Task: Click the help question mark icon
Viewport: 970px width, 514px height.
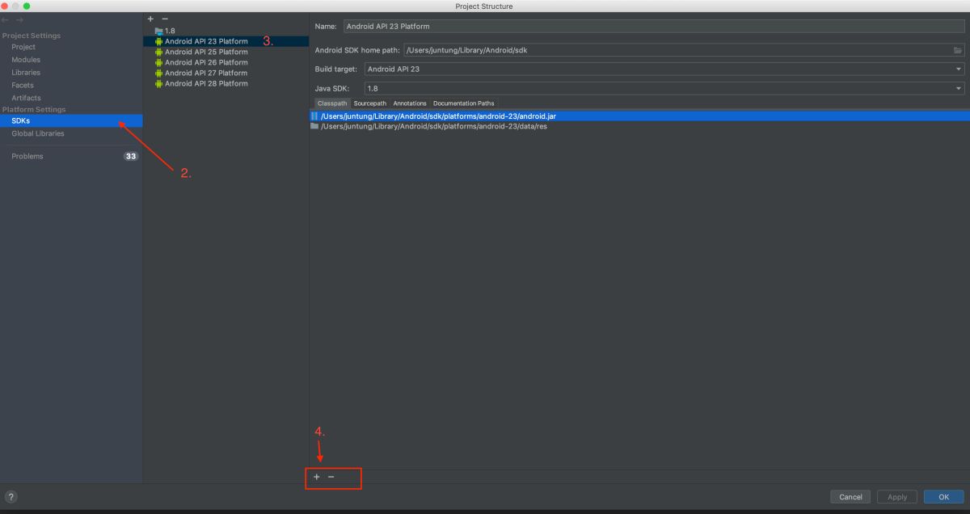Action: coord(11,497)
